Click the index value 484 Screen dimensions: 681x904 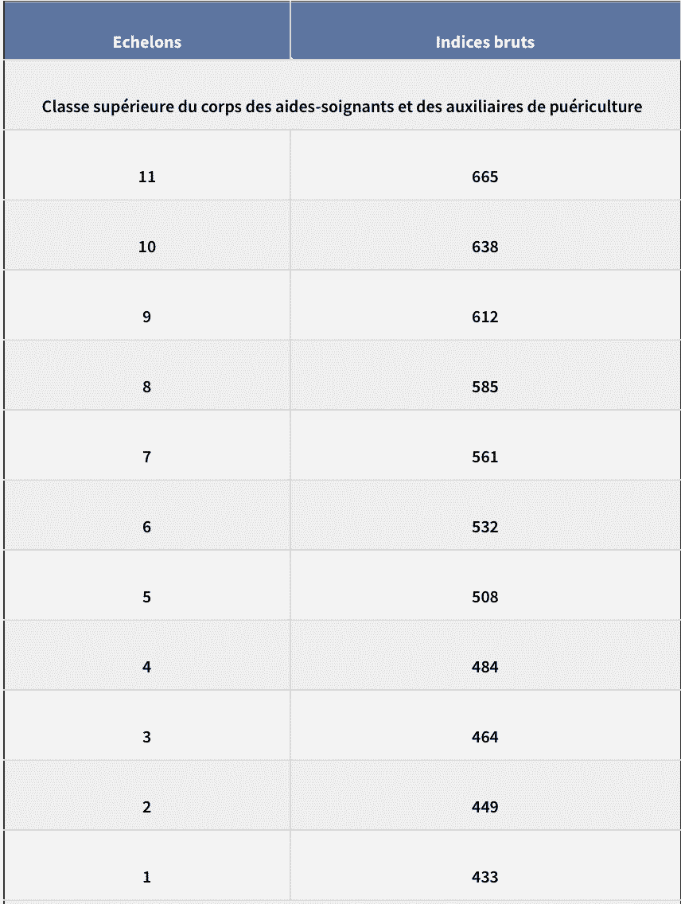[484, 667]
